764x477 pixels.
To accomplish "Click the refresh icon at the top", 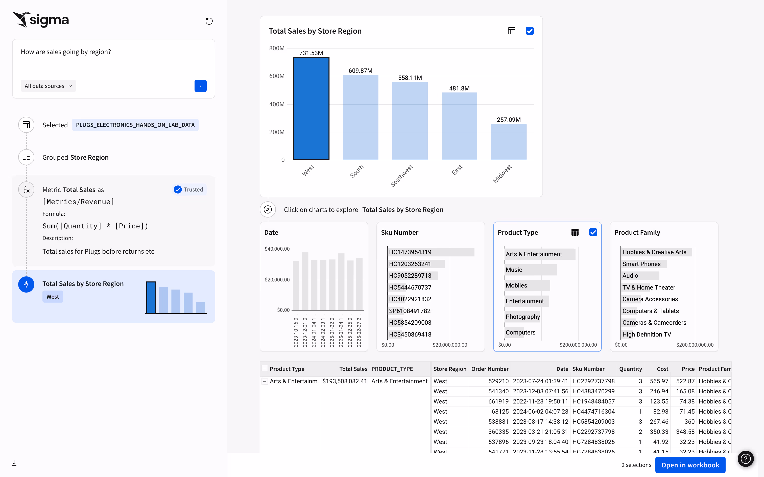I will pyautogui.click(x=209, y=21).
